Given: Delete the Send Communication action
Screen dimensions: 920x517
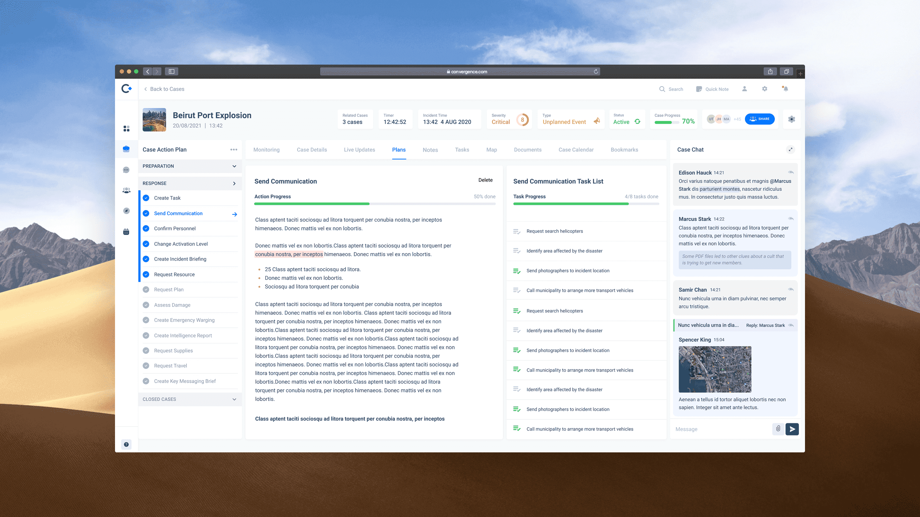Looking at the screenshot, I should 486,180.
